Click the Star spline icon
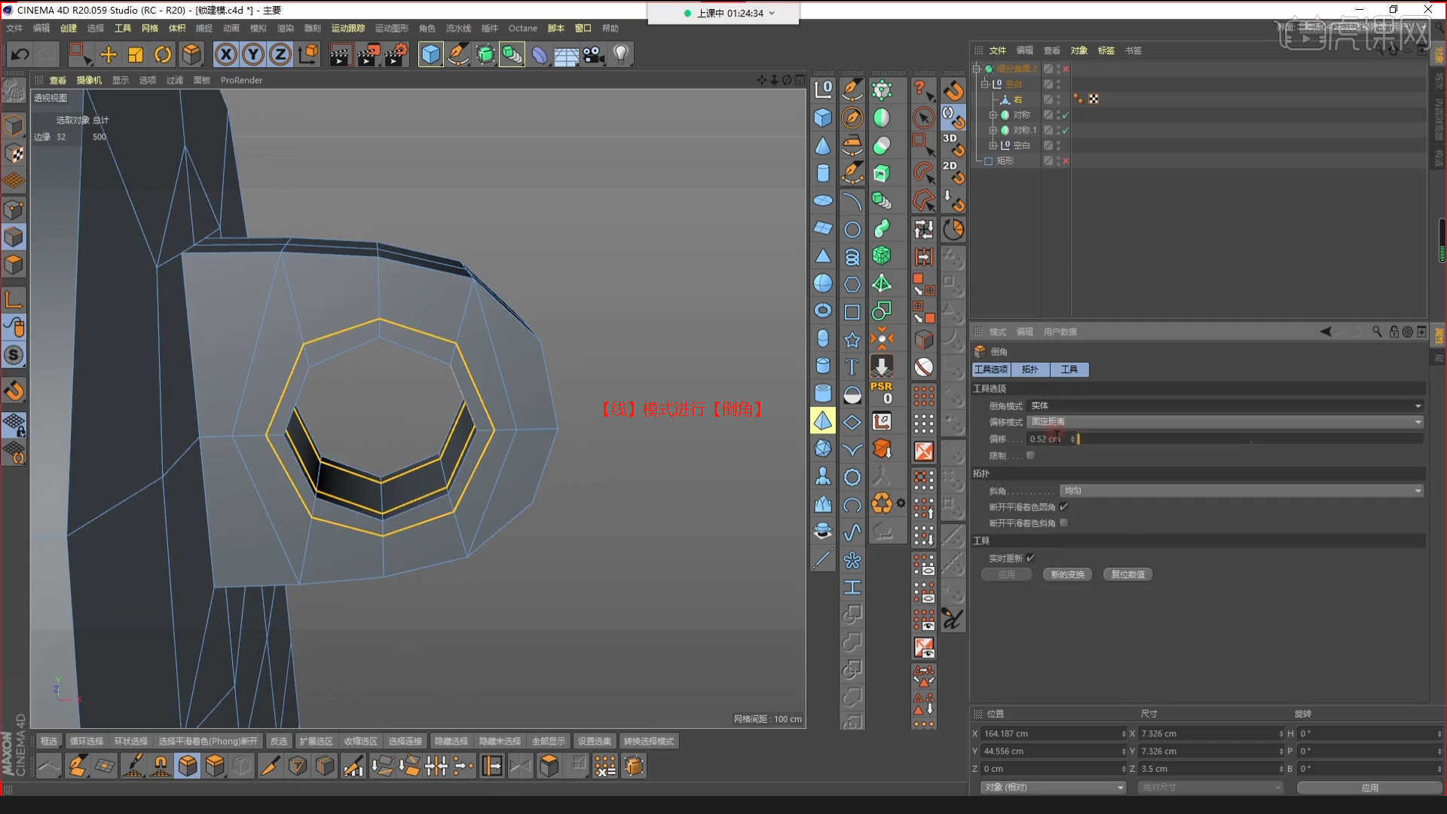 [x=852, y=339]
